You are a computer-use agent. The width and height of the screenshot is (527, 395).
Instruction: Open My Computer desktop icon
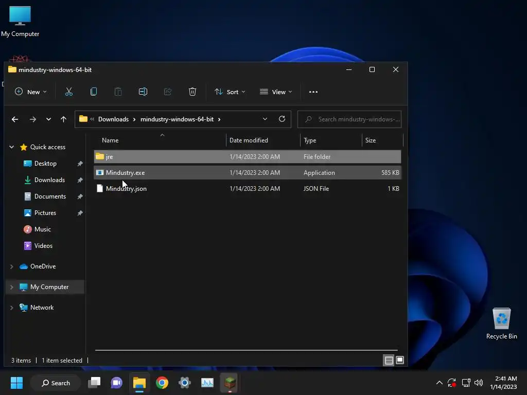(x=20, y=22)
